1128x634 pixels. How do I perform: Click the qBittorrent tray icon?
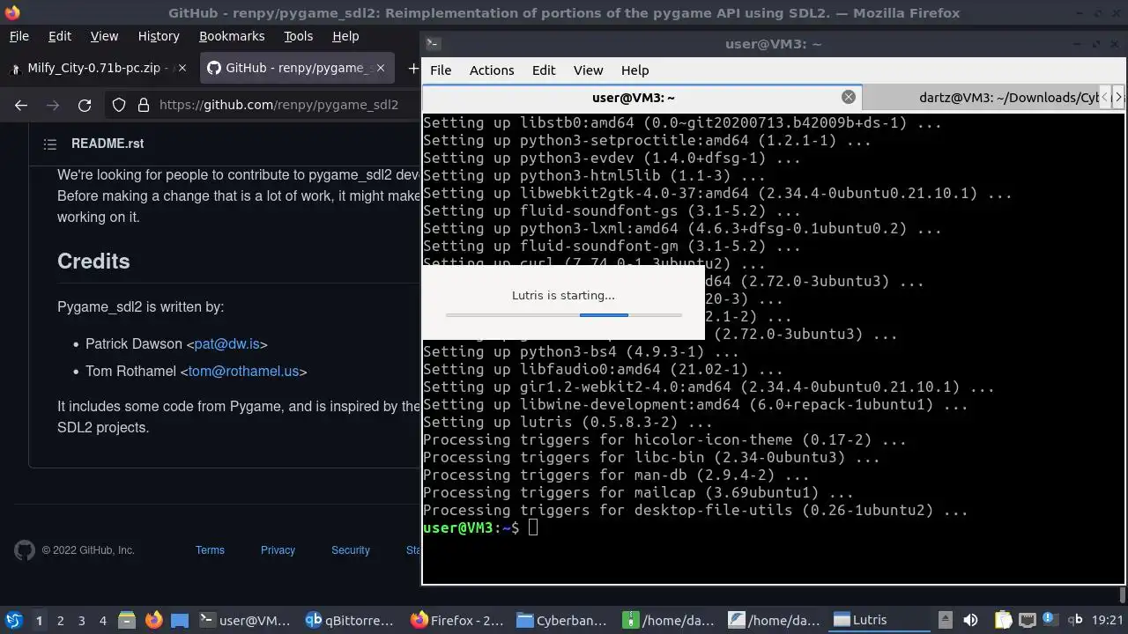point(1074,620)
